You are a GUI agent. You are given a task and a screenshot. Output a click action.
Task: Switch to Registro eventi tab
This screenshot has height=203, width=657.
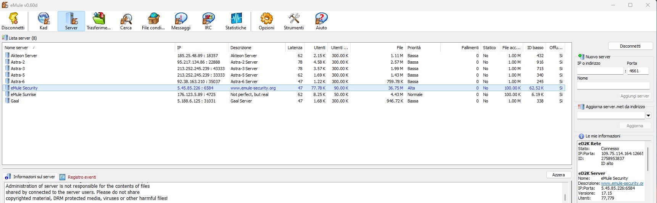[x=78, y=177]
